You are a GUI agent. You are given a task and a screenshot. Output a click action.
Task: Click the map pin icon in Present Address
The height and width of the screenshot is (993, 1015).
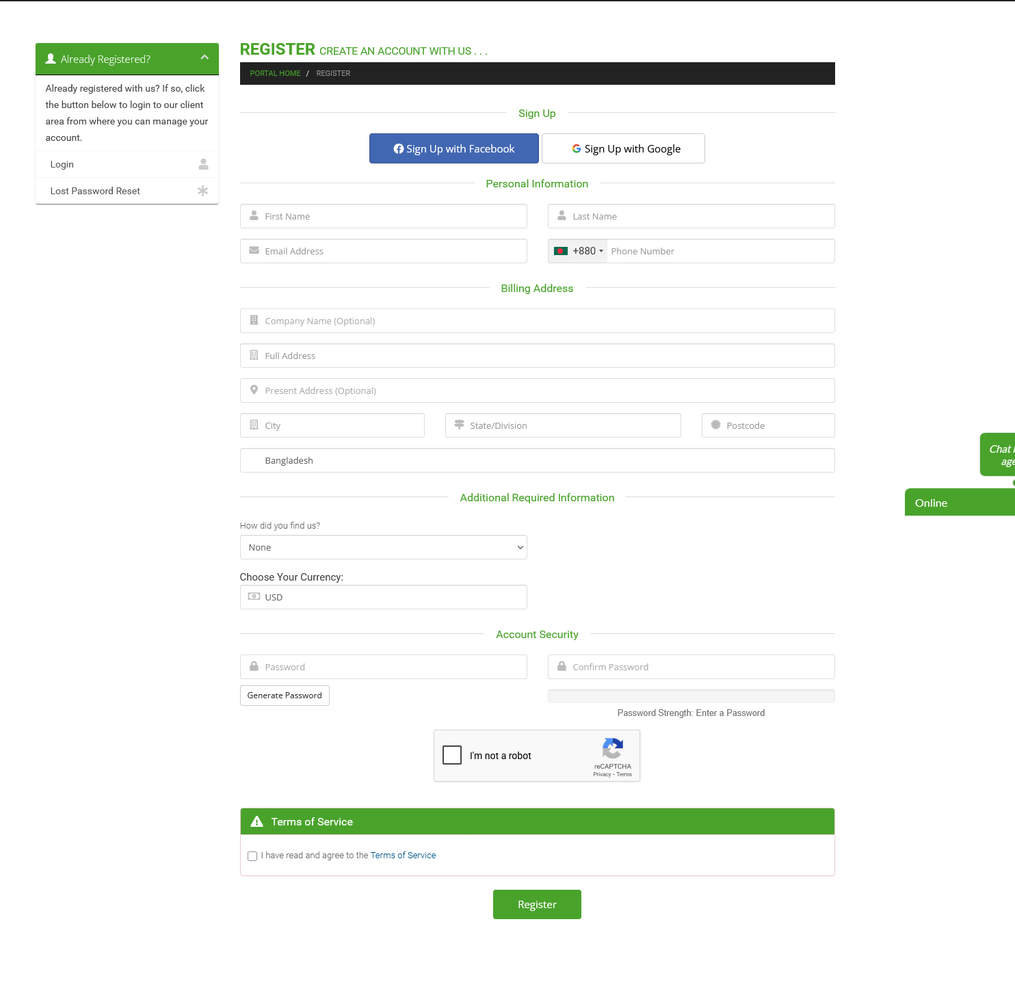pos(254,390)
